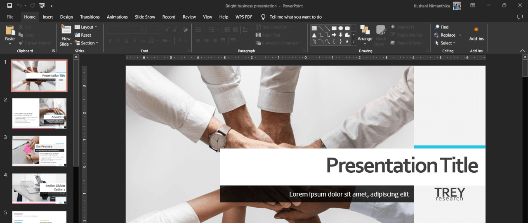Select slide 2 'About Us' thumbnail
The height and width of the screenshot is (223, 528).
click(x=39, y=113)
